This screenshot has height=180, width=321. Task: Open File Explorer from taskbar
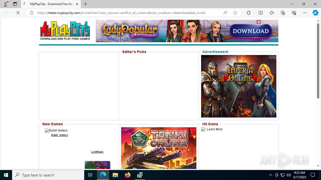115,175
